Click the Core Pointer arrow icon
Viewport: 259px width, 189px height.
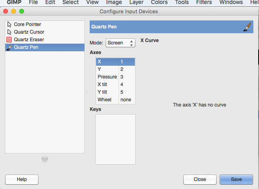tap(9, 24)
